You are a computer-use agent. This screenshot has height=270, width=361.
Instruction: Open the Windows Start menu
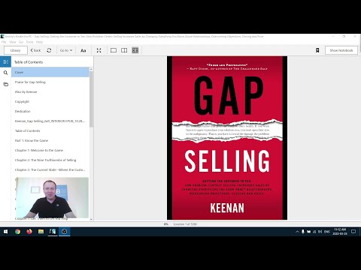click(x=5, y=232)
